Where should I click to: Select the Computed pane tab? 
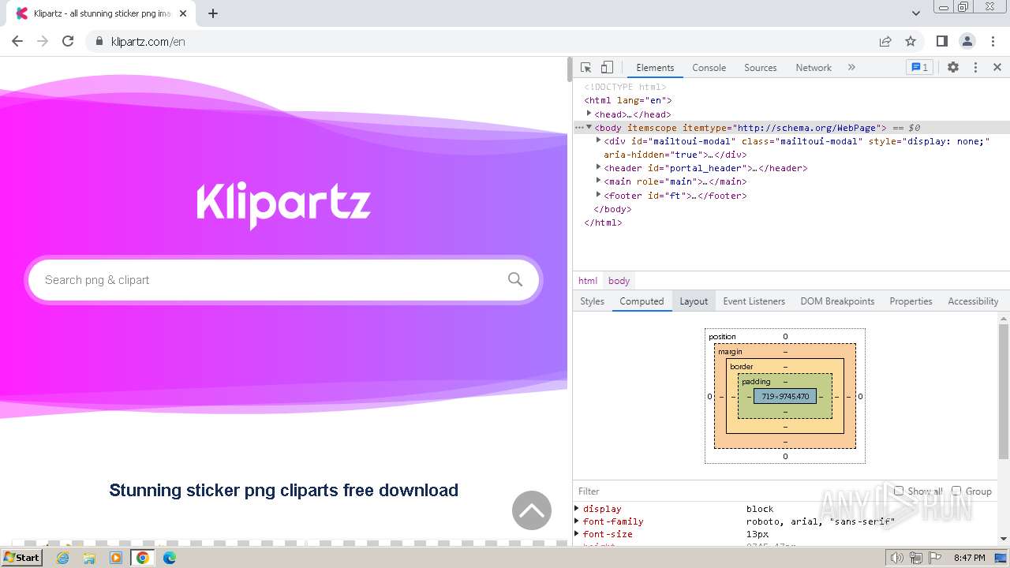point(642,301)
